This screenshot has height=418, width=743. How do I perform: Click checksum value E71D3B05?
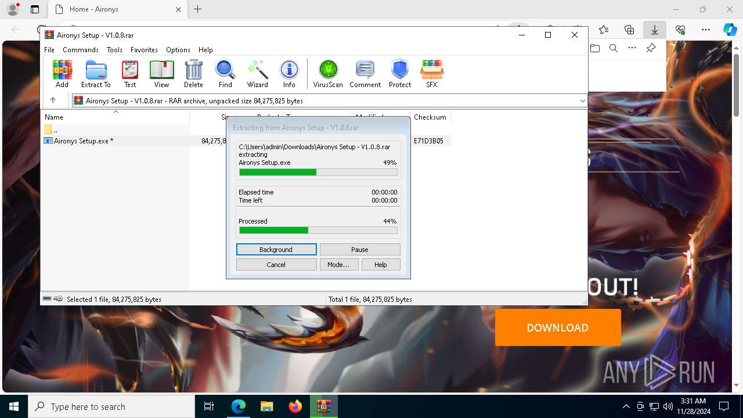[x=429, y=141]
